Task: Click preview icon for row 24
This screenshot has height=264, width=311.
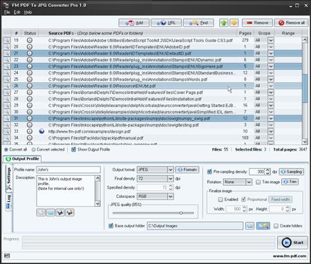Action: click(x=7, y=73)
